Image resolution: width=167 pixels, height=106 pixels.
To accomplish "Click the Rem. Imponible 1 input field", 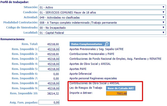I will pyautogui.click(x=49, y=49).
